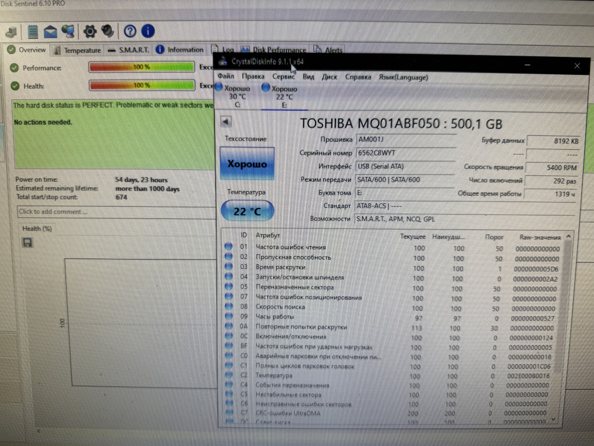Open help with the question mark icon
Viewport: 594px width, 446px height.
point(130,31)
